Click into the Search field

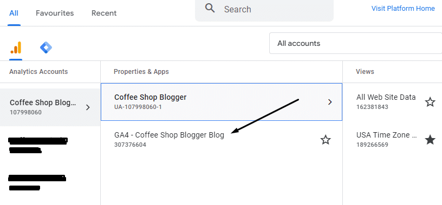(264, 9)
